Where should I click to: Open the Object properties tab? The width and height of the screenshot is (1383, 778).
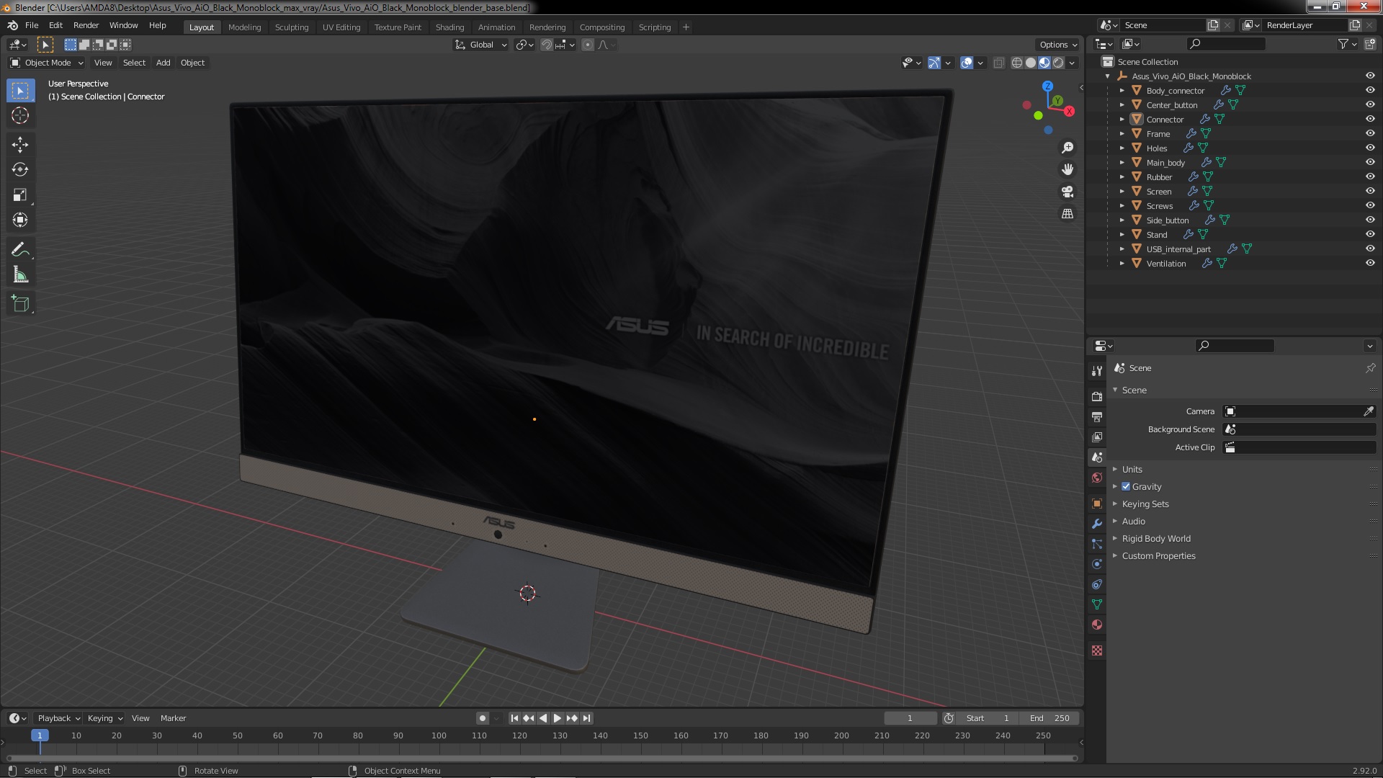point(1097,504)
